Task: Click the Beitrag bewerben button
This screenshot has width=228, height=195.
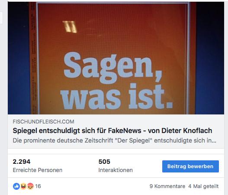Action: 190,166
